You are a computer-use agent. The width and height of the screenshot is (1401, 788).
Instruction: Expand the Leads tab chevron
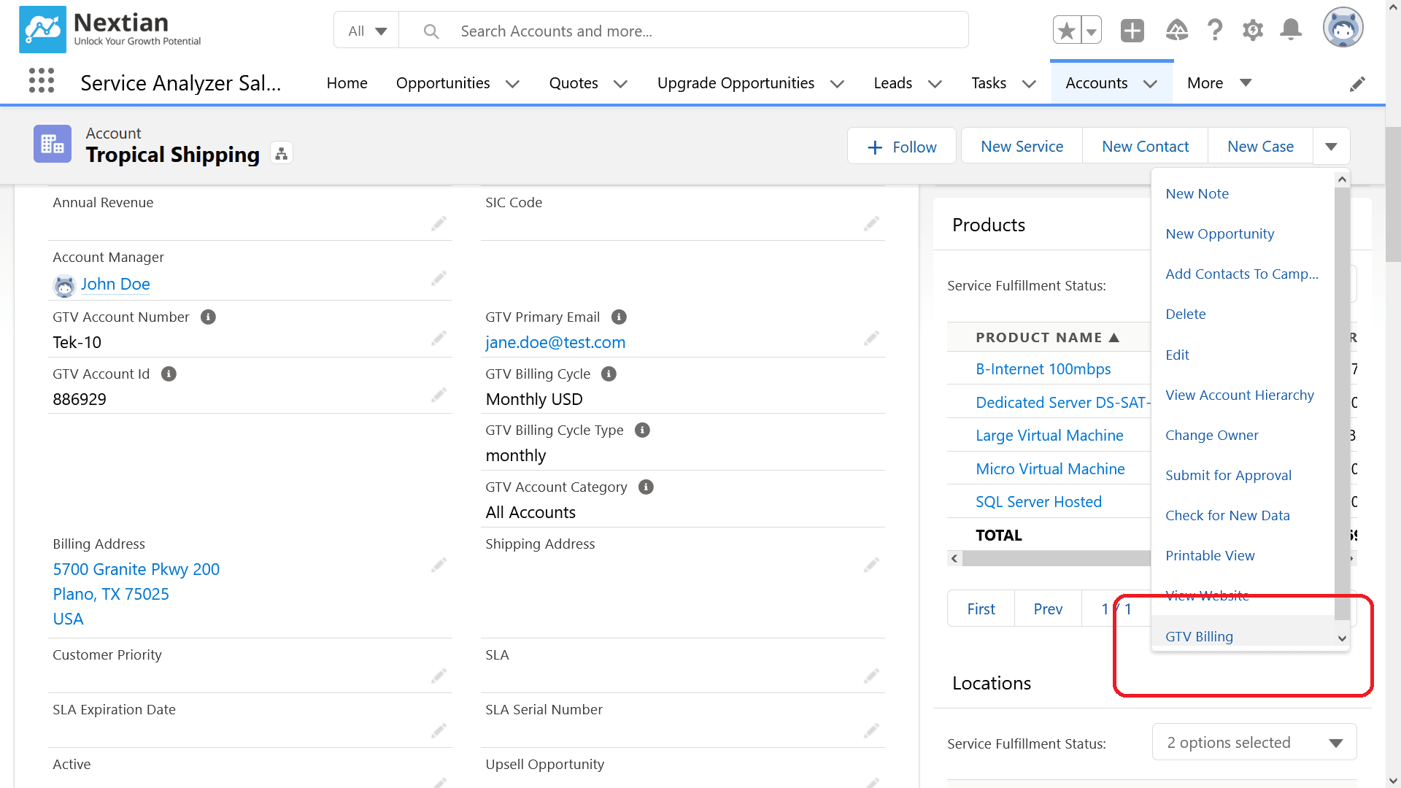tap(935, 84)
